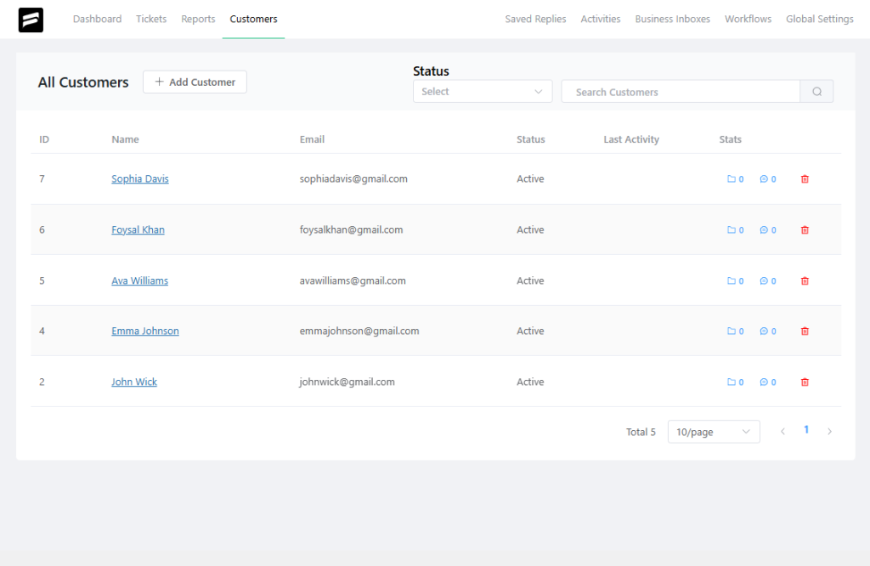Image resolution: width=870 pixels, height=566 pixels.
Task: View Sophia Davis responses chat count
Action: point(768,179)
